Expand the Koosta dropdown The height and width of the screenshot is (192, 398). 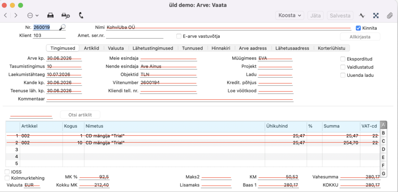(290, 16)
